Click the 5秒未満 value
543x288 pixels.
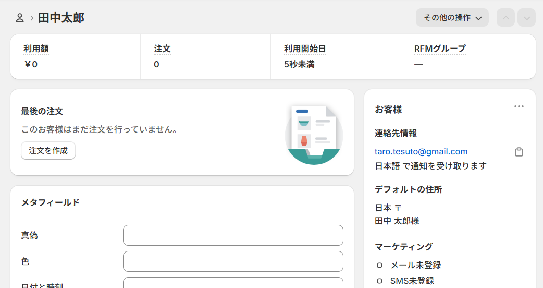(x=299, y=65)
